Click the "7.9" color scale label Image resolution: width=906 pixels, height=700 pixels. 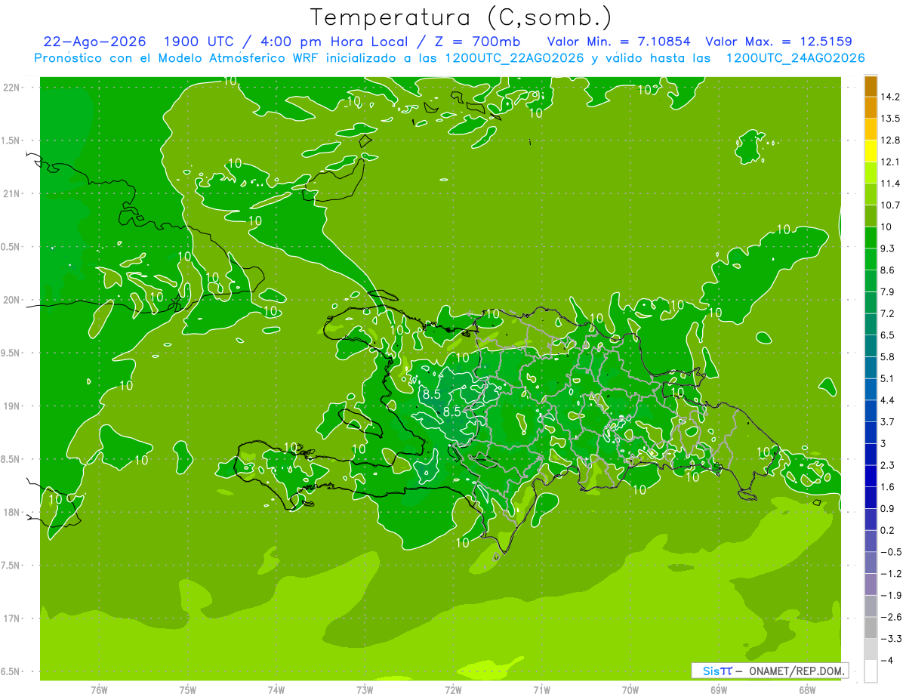coord(888,292)
